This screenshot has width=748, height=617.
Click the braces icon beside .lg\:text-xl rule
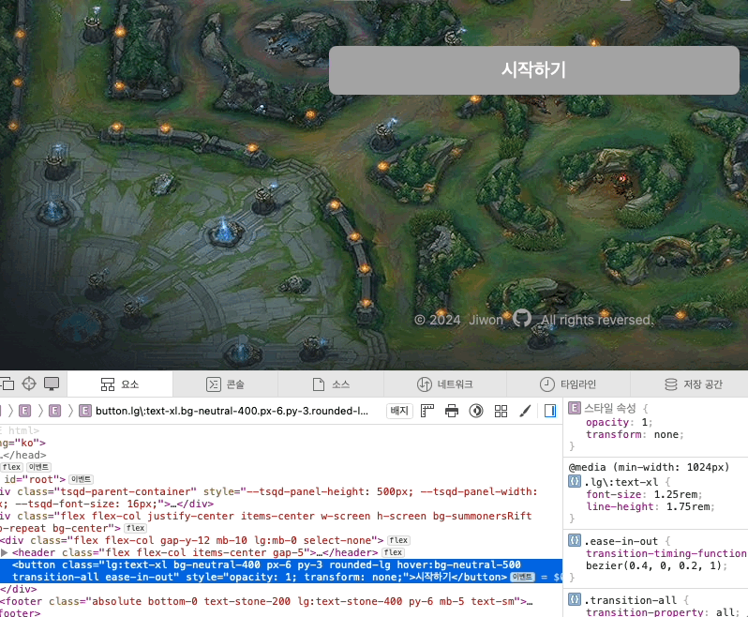pos(575,481)
